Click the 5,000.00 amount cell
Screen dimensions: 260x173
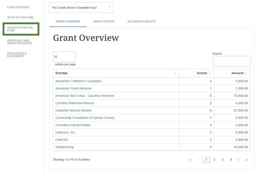(232, 118)
